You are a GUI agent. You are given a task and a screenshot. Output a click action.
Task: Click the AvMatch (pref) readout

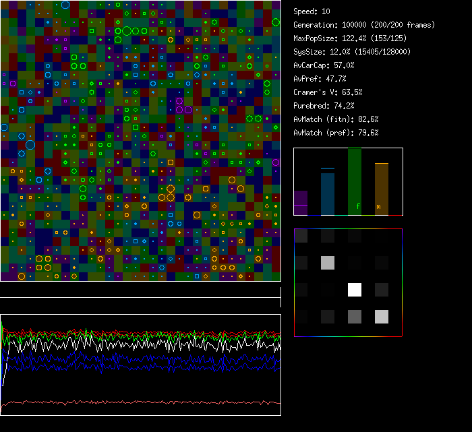click(336, 133)
